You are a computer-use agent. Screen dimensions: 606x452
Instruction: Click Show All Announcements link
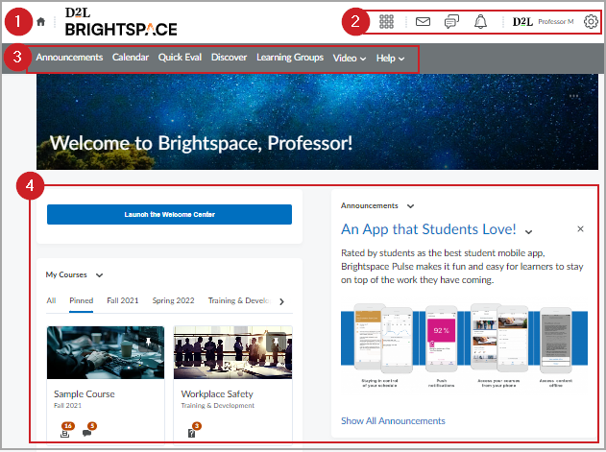393,420
